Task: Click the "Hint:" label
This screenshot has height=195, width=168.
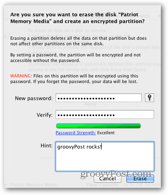Action: pos(46,146)
